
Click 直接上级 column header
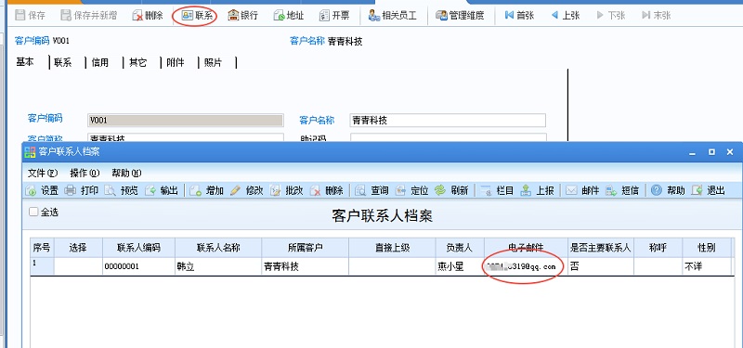tap(392, 248)
